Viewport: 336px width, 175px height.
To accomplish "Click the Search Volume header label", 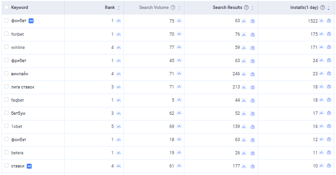I will (154, 8).
